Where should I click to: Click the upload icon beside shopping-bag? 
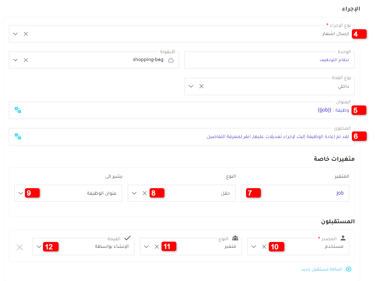(x=170, y=60)
